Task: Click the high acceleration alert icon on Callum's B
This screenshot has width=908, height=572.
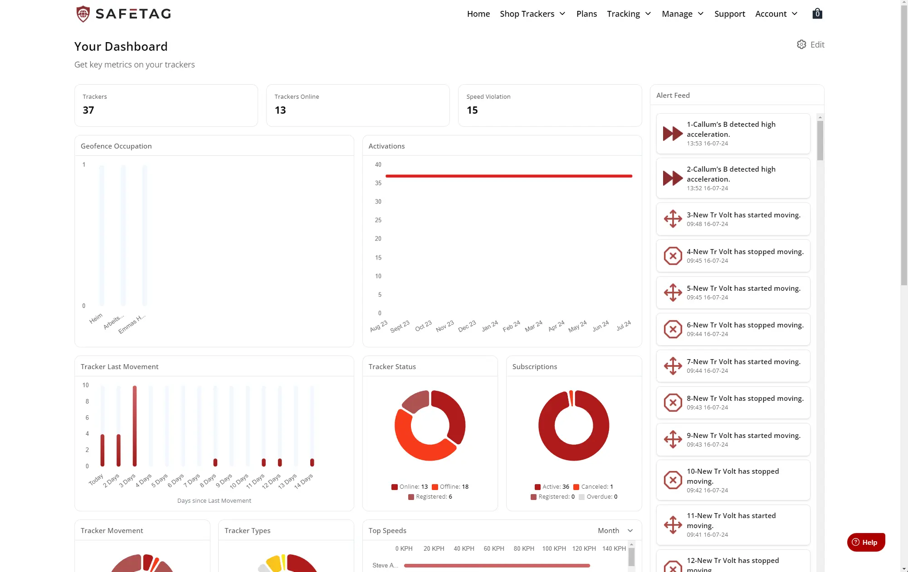Action: [x=672, y=133]
